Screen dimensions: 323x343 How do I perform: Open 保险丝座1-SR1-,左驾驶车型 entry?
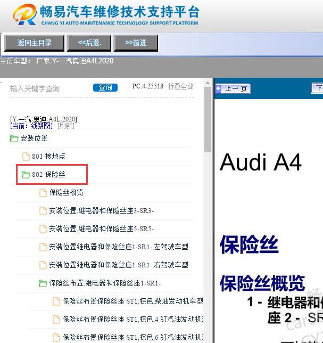click(x=119, y=247)
